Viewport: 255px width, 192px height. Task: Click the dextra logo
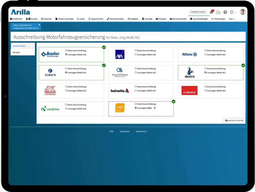point(190,72)
